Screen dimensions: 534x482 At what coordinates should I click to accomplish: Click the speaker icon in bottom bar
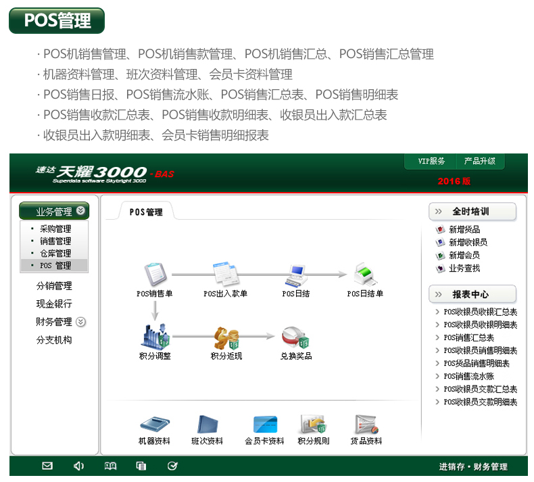pos(79,466)
